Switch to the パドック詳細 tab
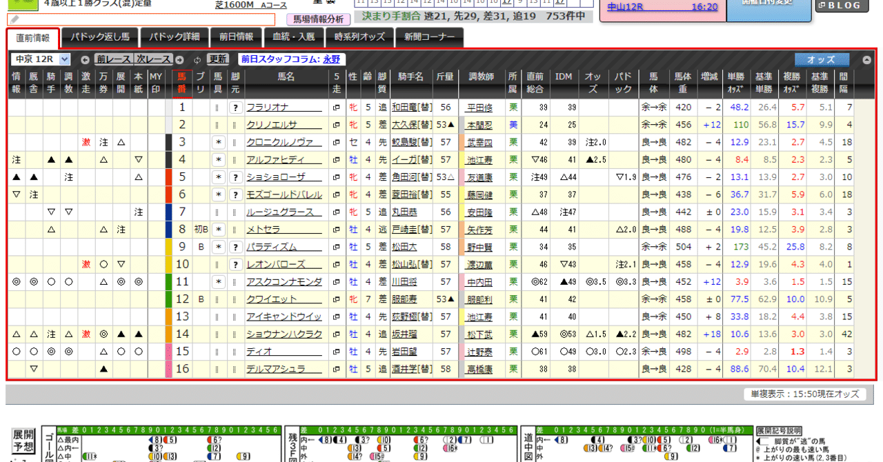This screenshot has height=462, width=883. (174, 38)
